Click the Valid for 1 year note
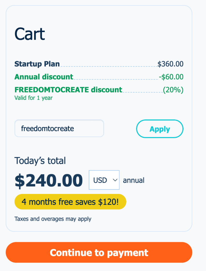The height and width of the screenshot is (271, 206). (x=33, y=98)
